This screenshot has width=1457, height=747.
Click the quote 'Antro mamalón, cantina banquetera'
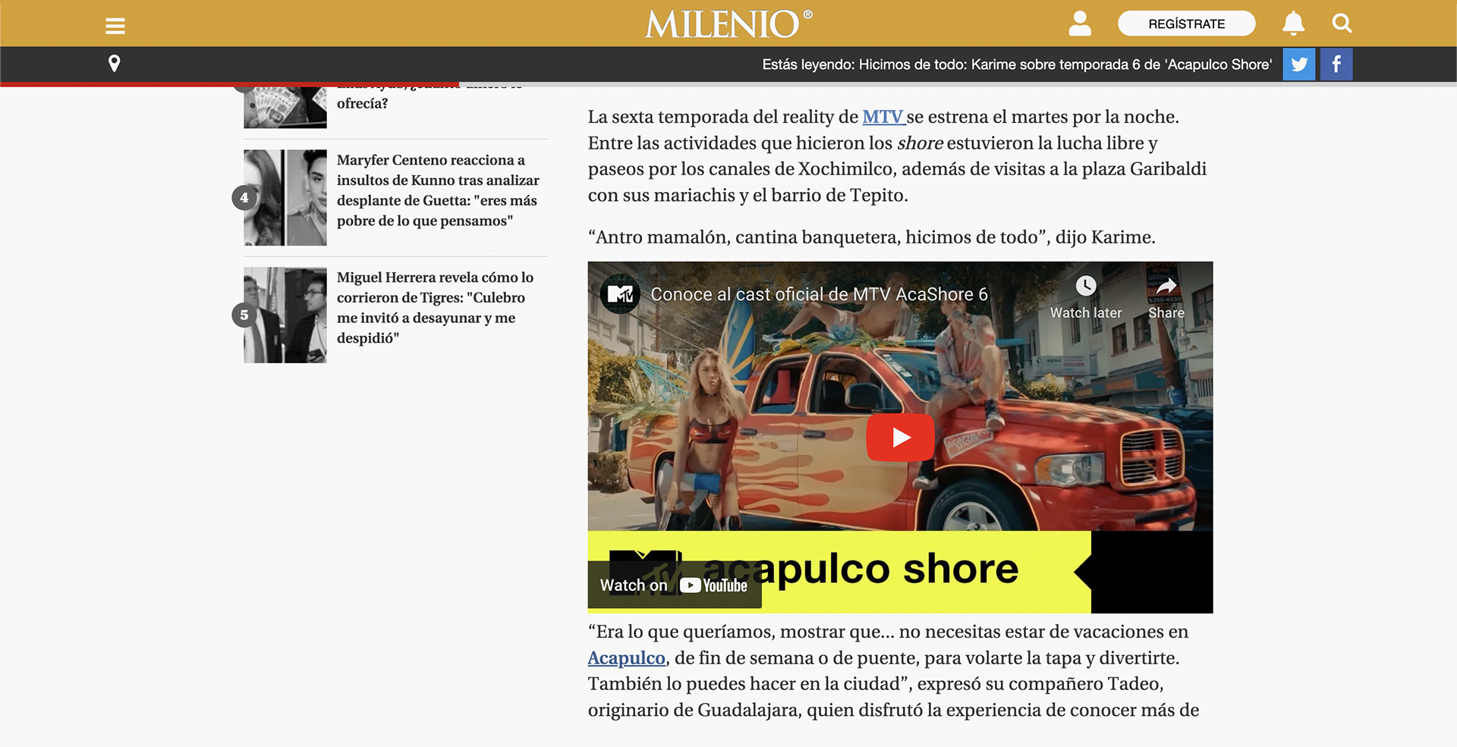(x=872, y=237)
